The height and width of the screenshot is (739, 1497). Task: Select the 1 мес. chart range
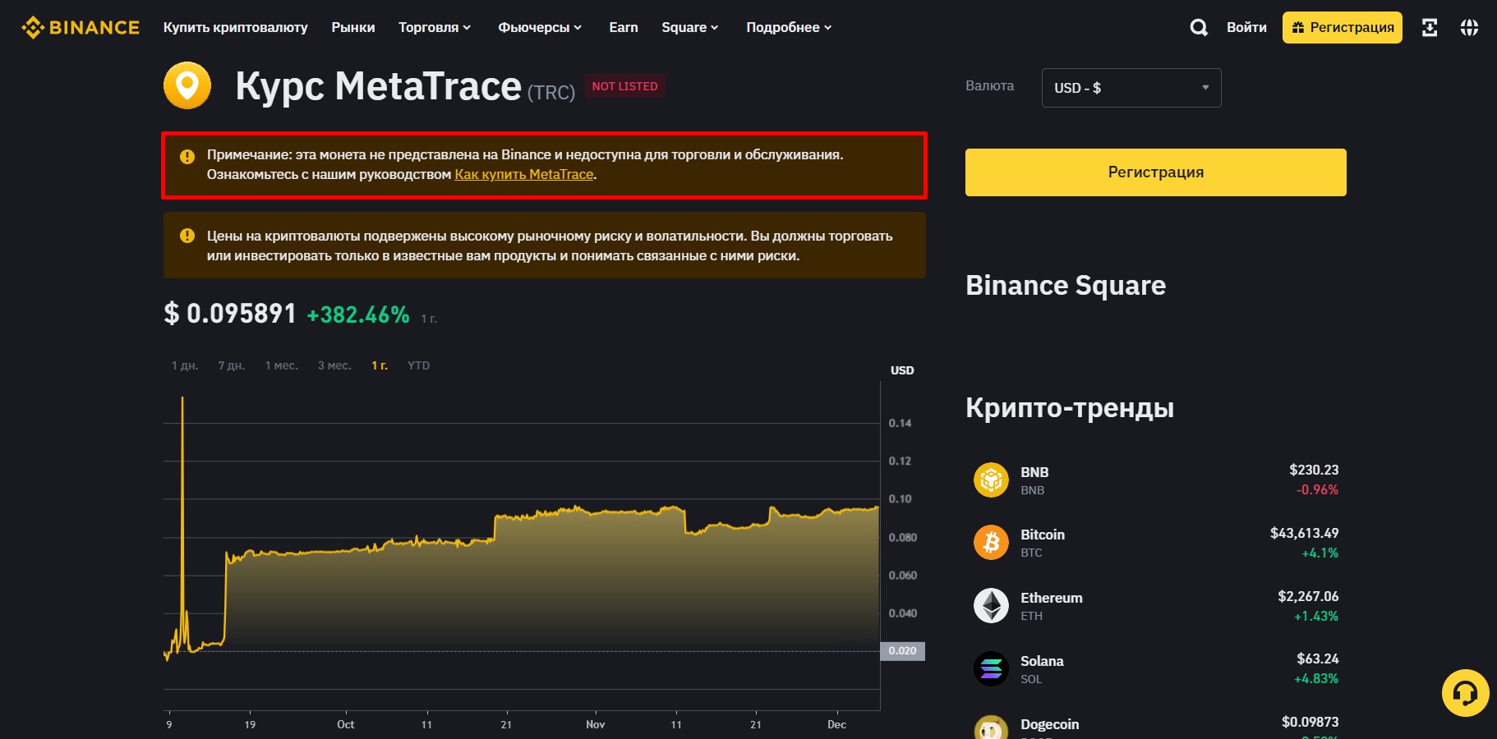click(x=282, y=365)
